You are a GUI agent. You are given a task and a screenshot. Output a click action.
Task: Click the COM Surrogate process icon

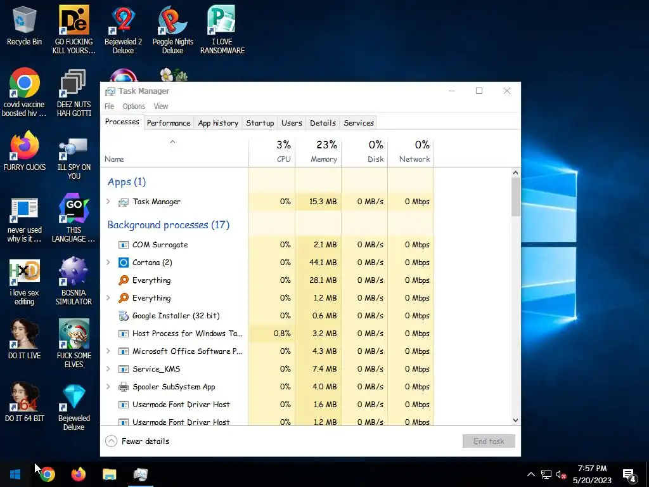click(124, 244)
